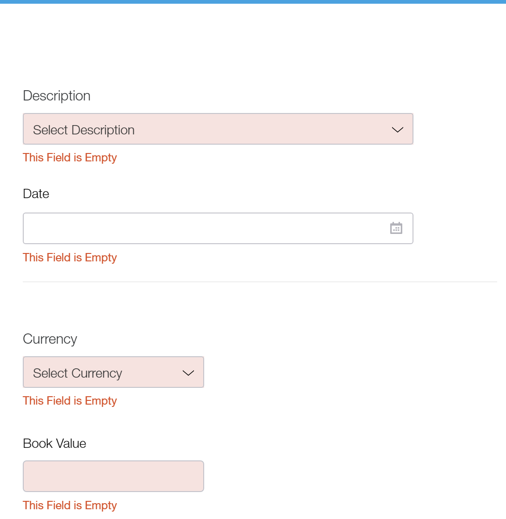Click the Book Value field label

click(54, 443)
